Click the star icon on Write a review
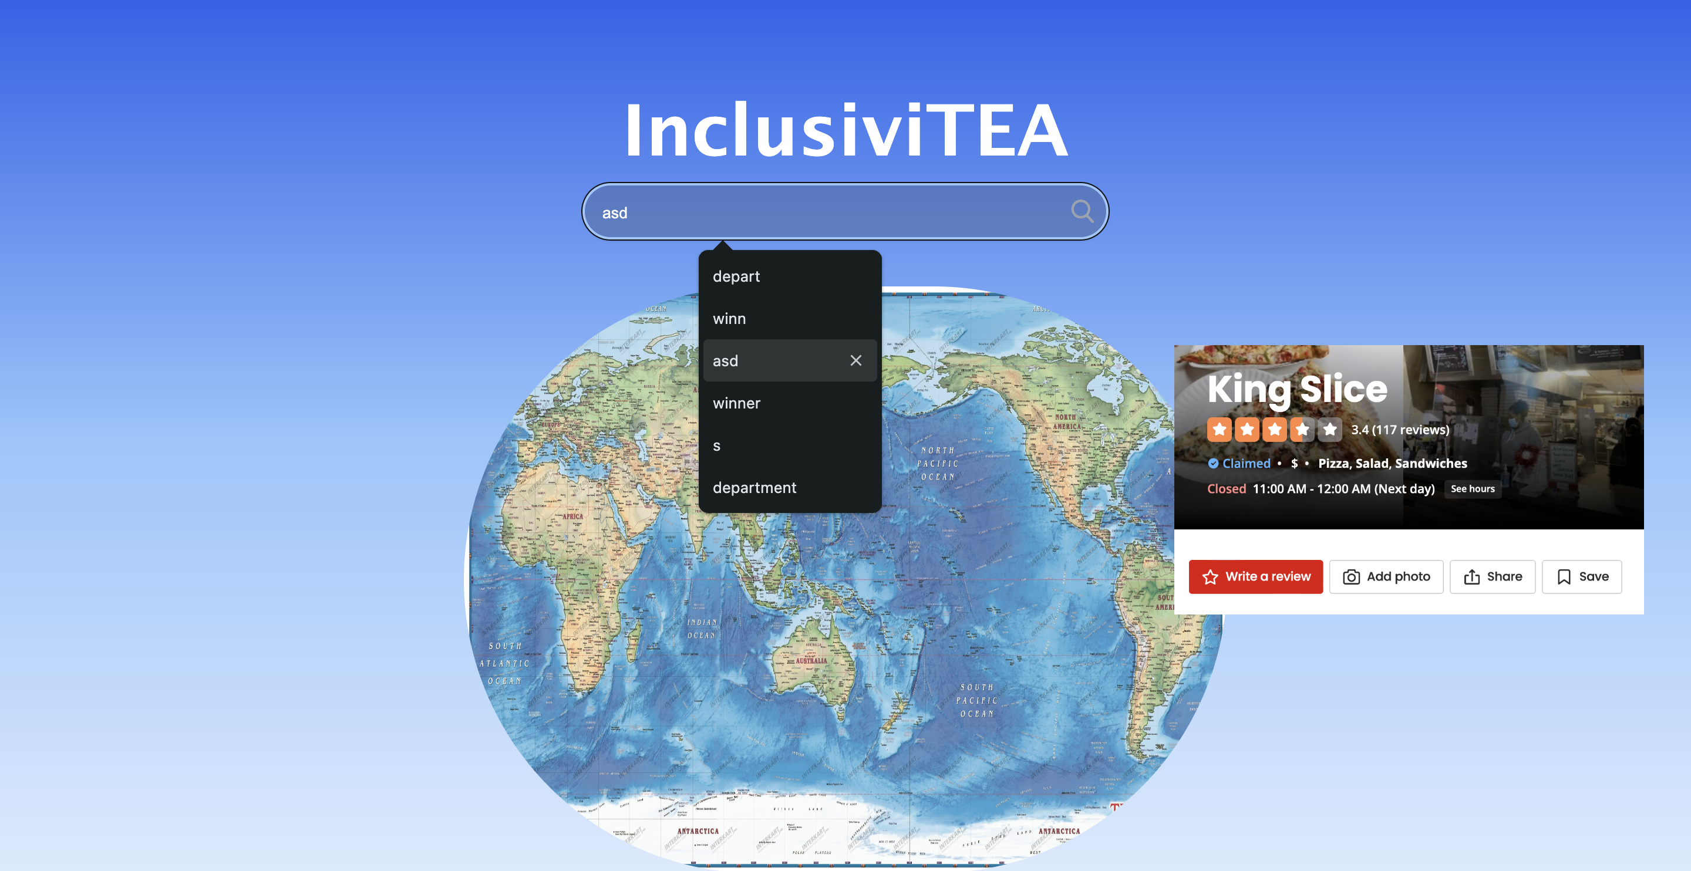 click(x=1210, y=577)
